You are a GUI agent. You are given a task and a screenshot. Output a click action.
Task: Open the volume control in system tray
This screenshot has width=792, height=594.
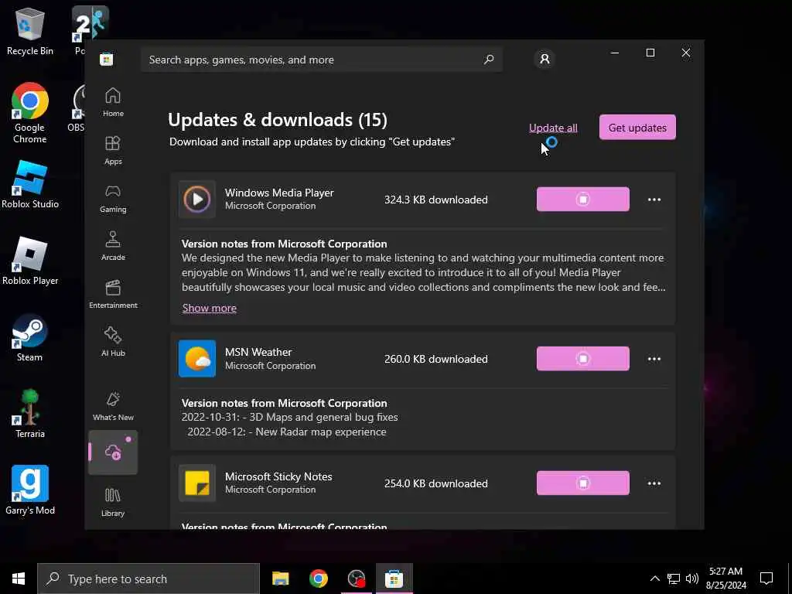(692, 579)
